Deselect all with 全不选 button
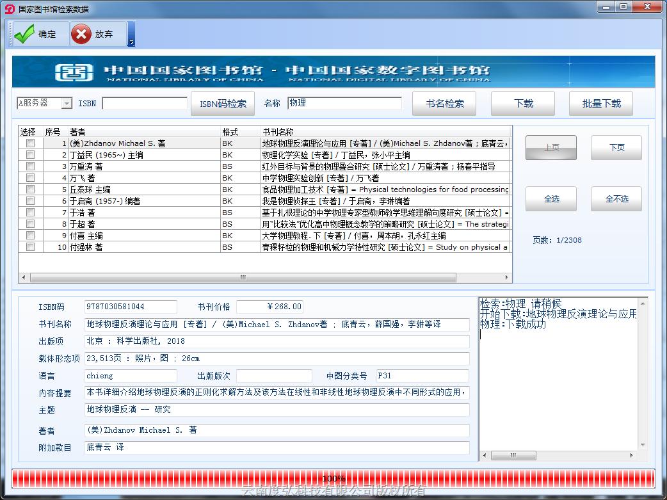 pos(616,199)
